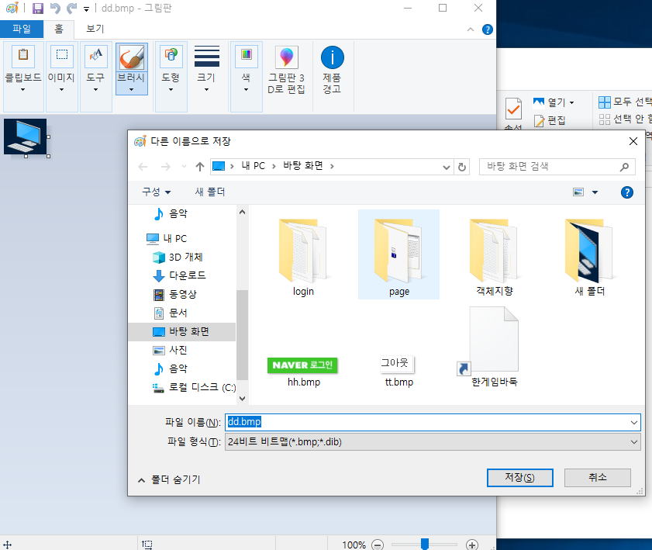Select the 객체지향 folder
The width and height of the screenshot is (652, 550).
[x=494, y=255]
